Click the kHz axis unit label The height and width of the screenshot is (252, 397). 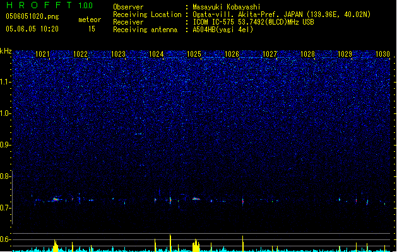click(x=6, y=51)
